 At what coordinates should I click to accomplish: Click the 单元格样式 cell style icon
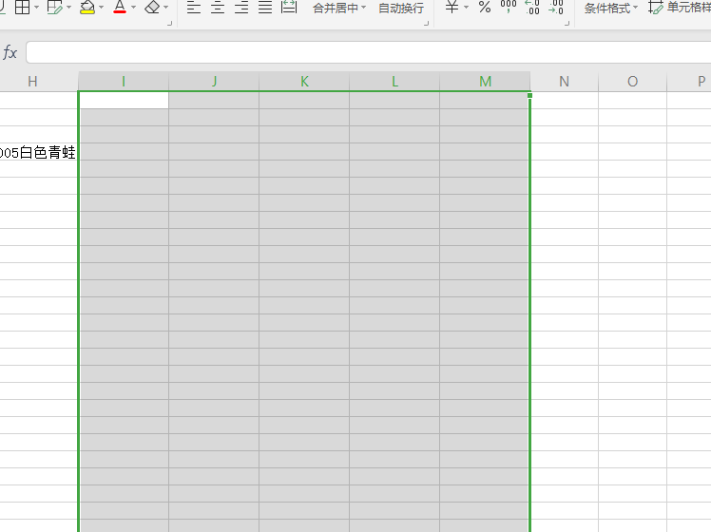[656, 8]
